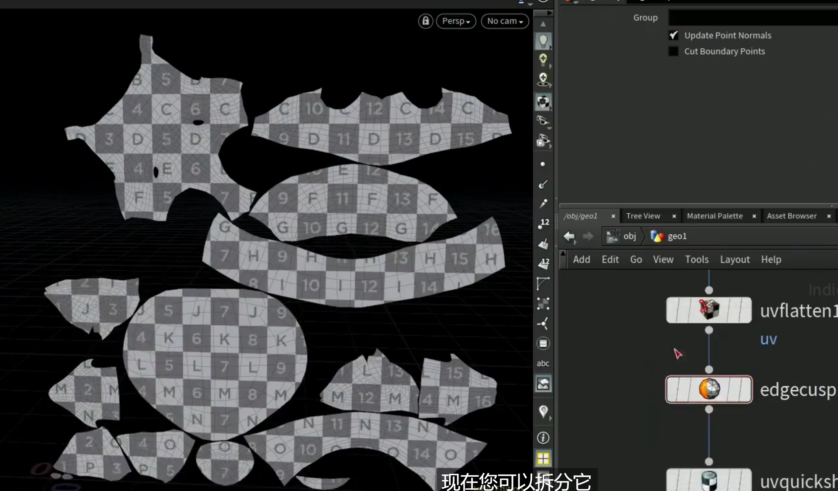Select the /obj/geo1 network tab
The width and height of the screenshot is (838, 491).
pyautogui.click(x=581, y=216)
